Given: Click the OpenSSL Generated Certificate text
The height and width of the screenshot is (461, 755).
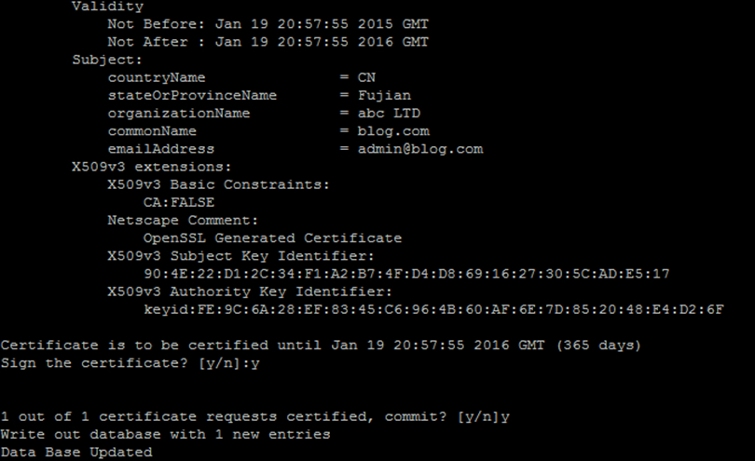Looking at the screenshot, I should 272,237.
